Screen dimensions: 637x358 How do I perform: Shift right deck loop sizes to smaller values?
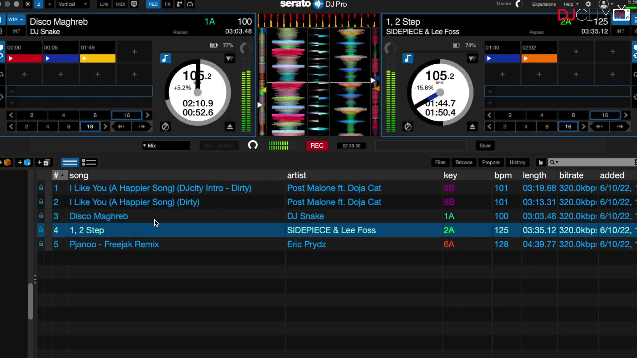(x=489, y=115)
